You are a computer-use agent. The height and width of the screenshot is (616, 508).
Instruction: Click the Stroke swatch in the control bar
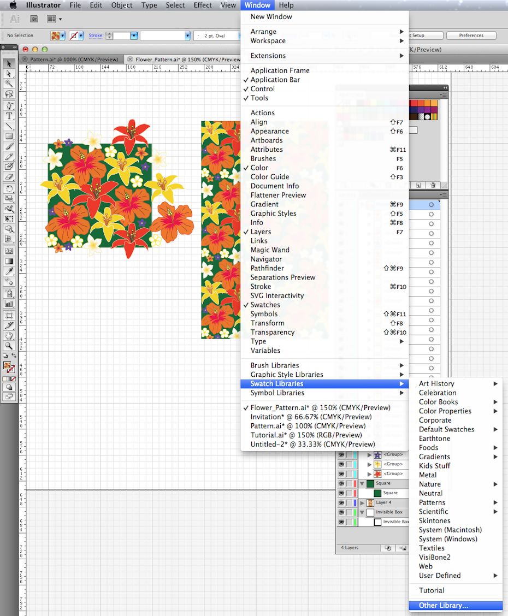coord(74,35)
